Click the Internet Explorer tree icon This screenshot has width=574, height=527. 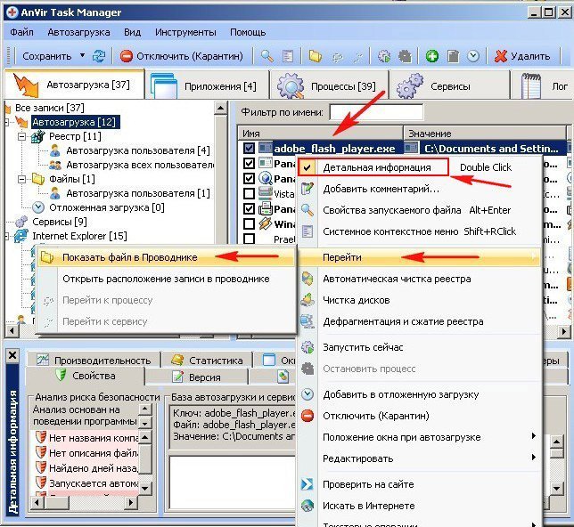(20, 236)
